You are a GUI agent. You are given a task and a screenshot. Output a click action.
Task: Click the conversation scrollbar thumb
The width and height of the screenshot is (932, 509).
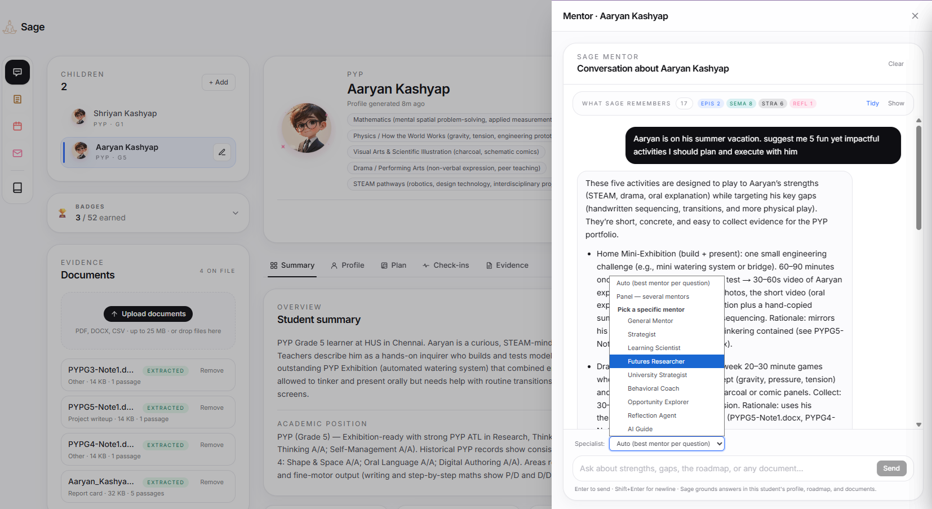(x=918, y=178)
